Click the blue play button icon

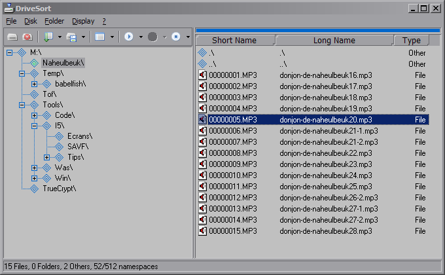click(129, 37)
